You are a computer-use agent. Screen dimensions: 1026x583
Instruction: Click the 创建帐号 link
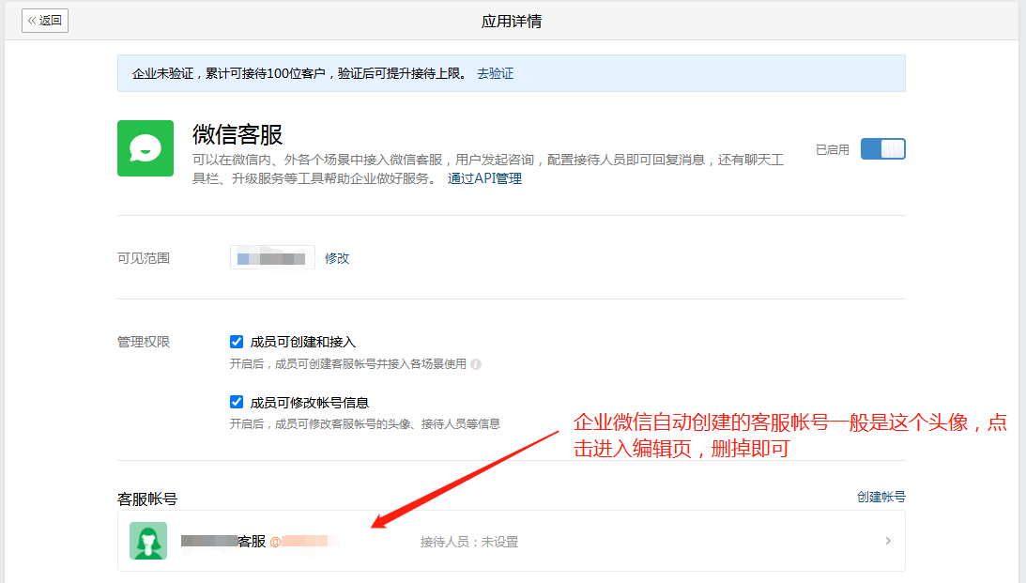coord(881,497)
